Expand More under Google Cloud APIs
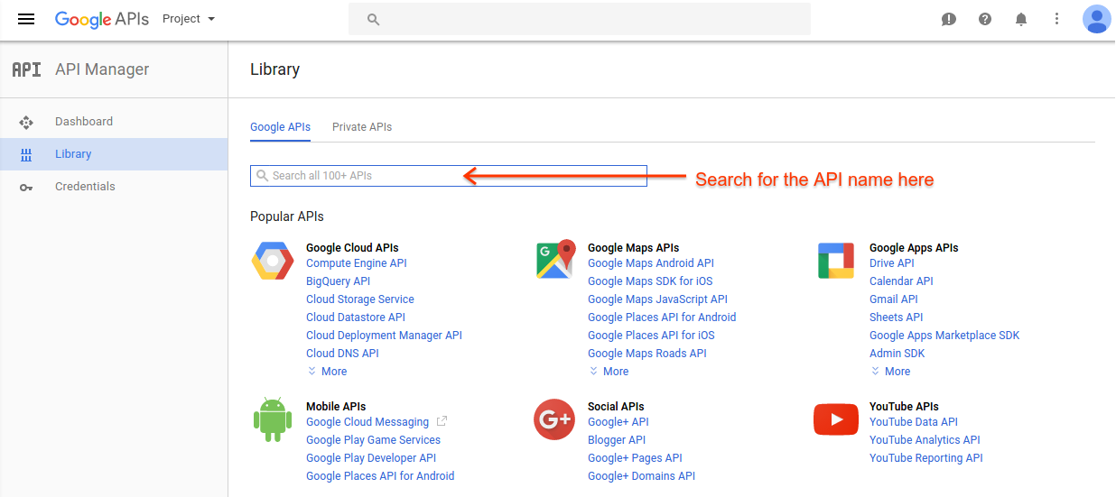 point(327,372)
